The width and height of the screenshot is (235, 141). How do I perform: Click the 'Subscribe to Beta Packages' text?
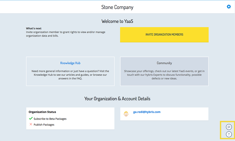point(50,119)
